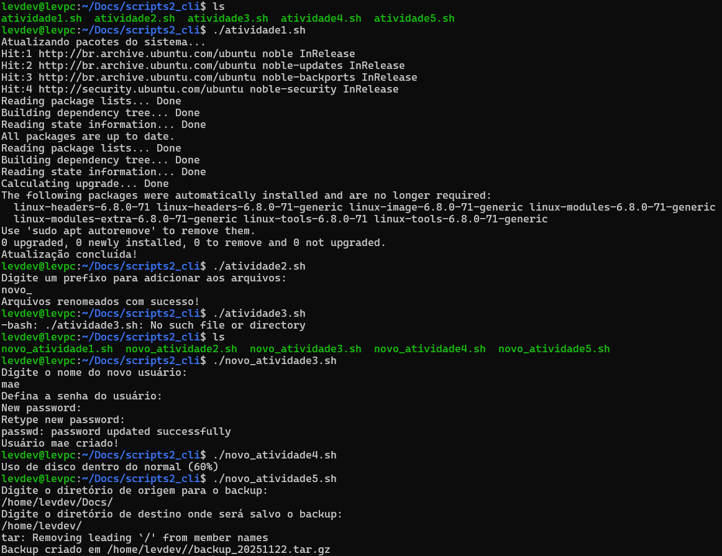Click the 'Atualização concluída!' message

pos(69,255)
